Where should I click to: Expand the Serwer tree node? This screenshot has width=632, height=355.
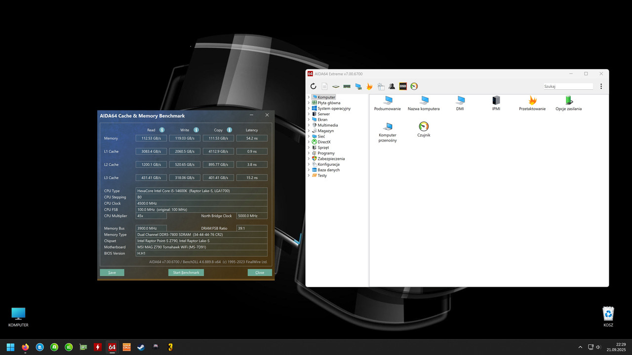coord(309,114)
